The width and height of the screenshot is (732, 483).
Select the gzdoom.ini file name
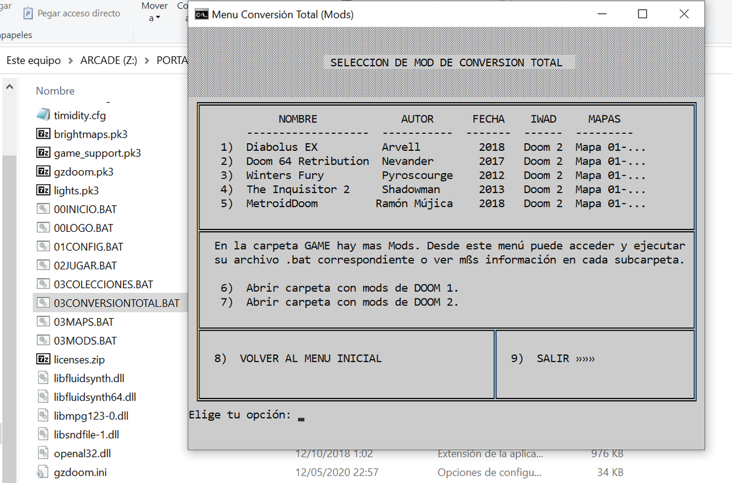point(80,472)
